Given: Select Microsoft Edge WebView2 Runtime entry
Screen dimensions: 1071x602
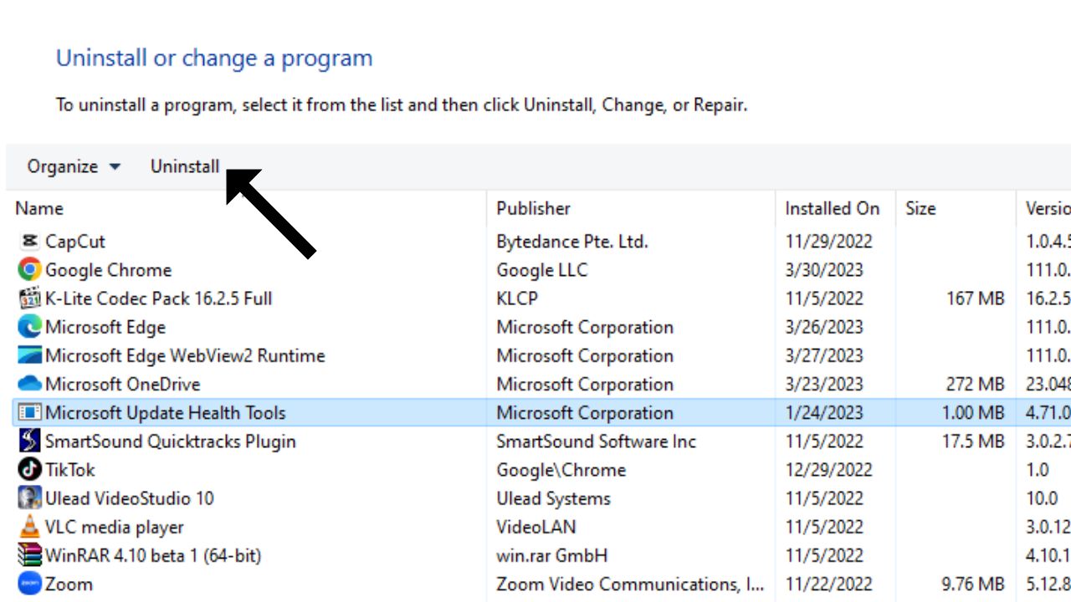Looking at the screenshot, I should (185, 355).
